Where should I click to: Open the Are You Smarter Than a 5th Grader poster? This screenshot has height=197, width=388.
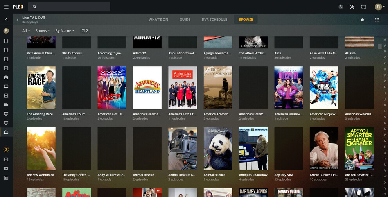(359, 149)
